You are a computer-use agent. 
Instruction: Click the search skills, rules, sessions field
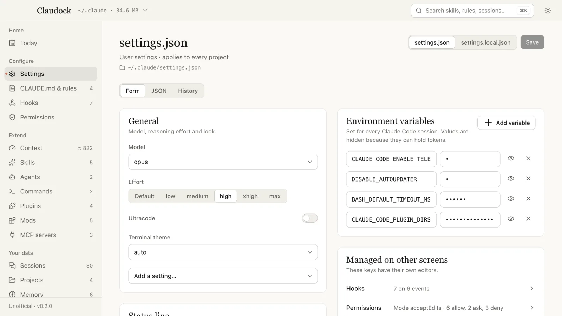(x=472, y=11)
